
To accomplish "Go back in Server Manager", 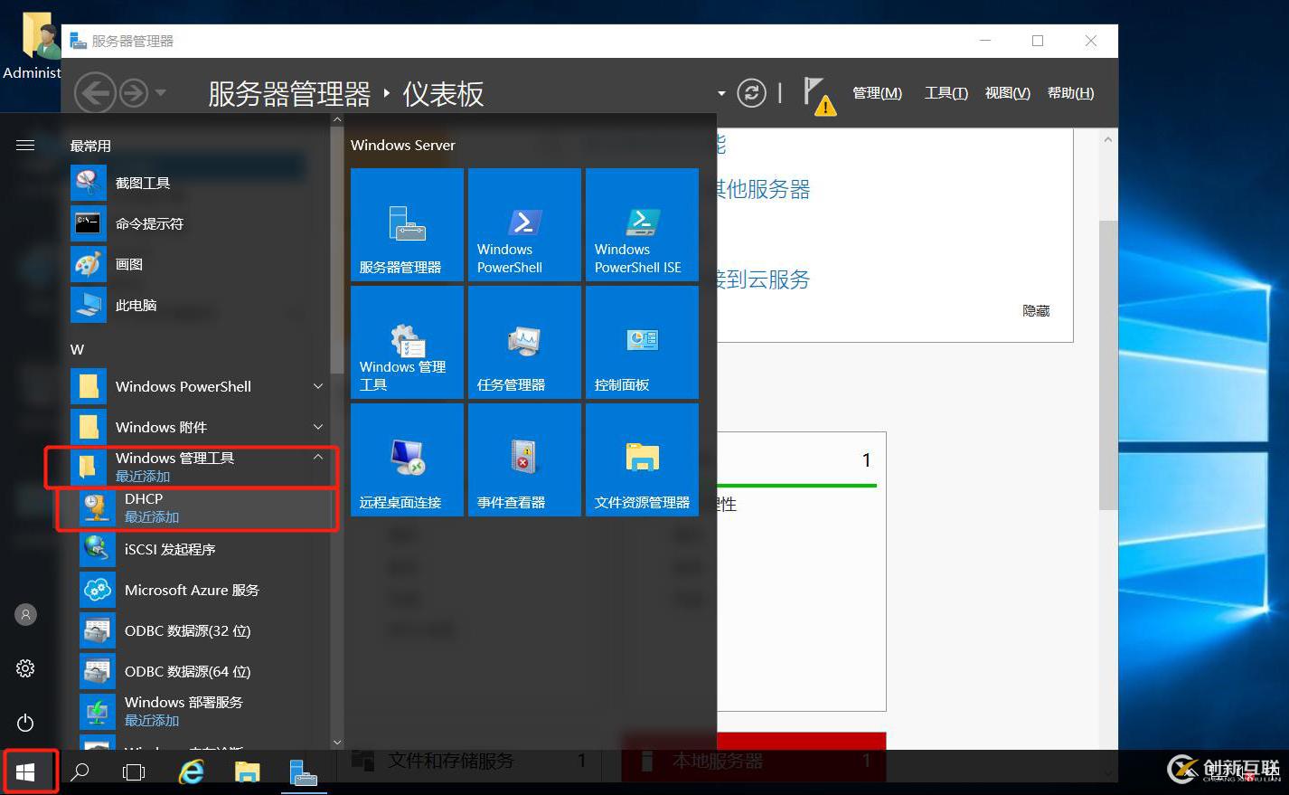I will click(x=95, y=93).
